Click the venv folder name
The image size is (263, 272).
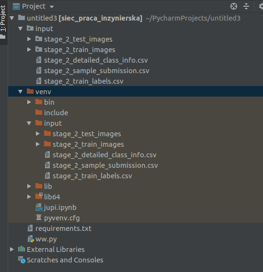point(43,92)
